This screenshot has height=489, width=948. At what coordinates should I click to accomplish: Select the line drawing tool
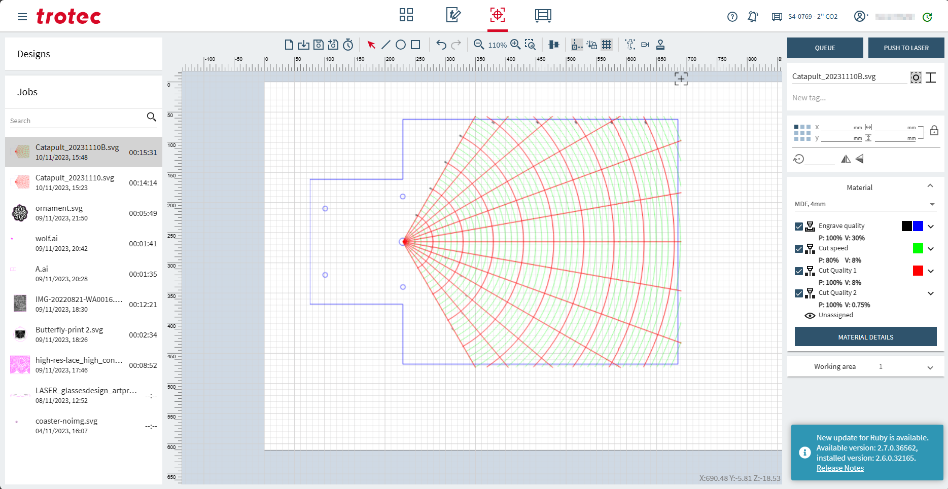coord(386,45)
